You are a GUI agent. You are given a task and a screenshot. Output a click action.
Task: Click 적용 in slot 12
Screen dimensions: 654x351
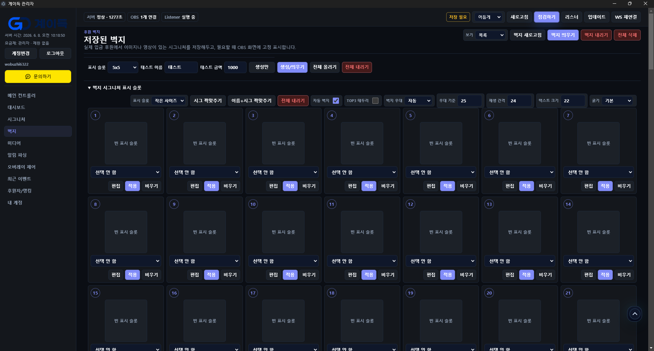448,275
